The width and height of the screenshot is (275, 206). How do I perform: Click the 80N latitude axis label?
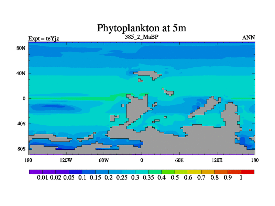click(x=21, y=48)
